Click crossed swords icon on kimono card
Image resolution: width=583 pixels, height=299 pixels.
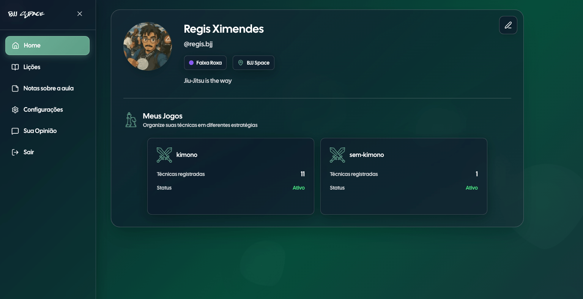click(x=164, y=155)
